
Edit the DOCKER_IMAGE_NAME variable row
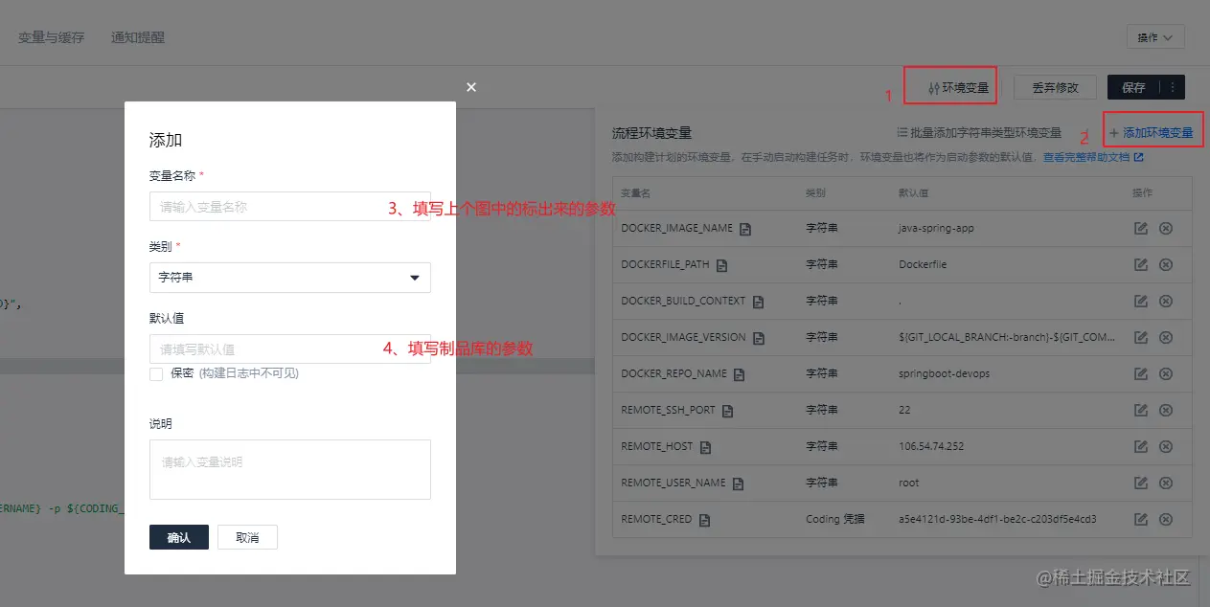(1141, 228)
